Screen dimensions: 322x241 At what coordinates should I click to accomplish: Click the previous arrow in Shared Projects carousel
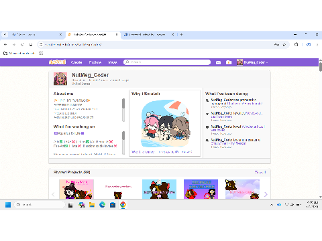pyautogui.click(x=53, y=194)
